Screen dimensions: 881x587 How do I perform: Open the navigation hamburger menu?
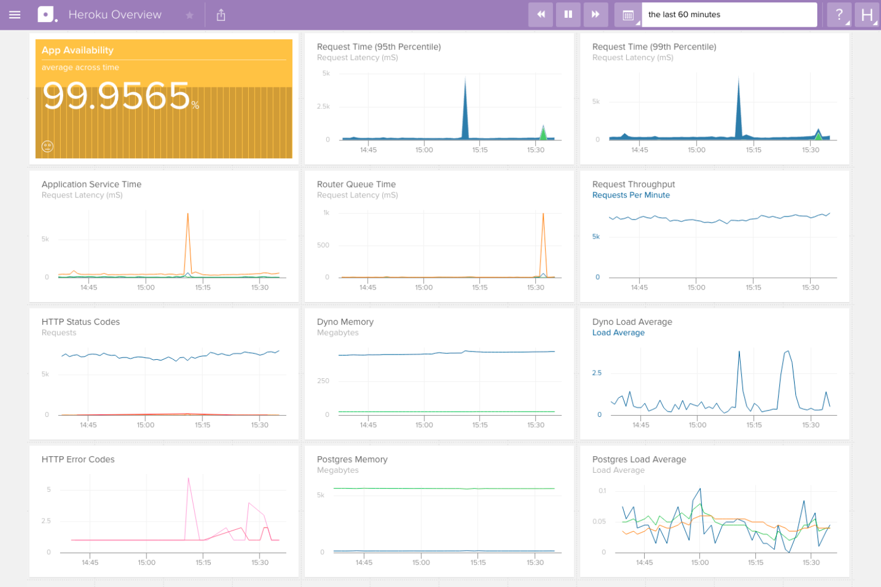tap(14, 14)
